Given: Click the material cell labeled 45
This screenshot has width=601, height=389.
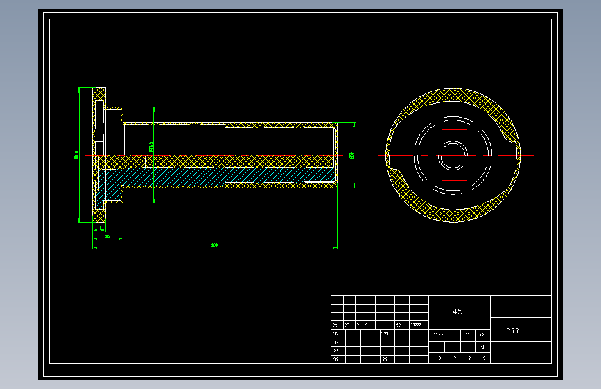Looking at the screenshot, I should 459,312.
